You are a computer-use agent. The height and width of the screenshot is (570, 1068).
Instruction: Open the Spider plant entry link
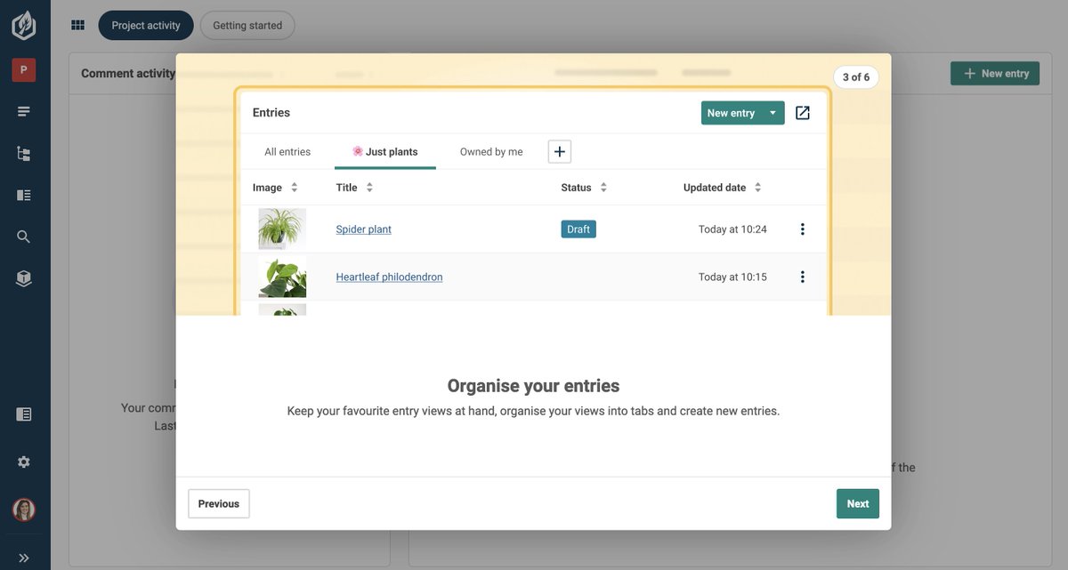coord(364,229)
